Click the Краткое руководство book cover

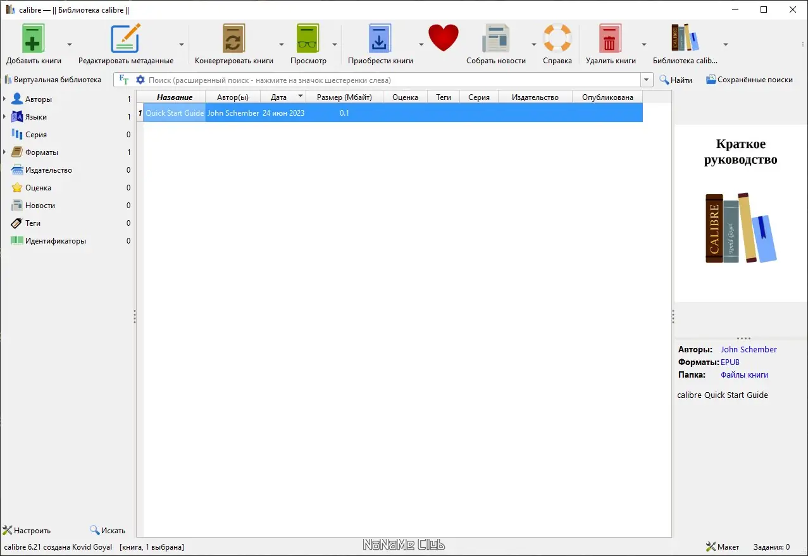pyautogui.click(x=741, y=213)
